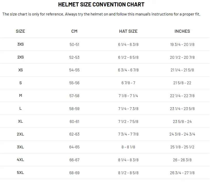214x185 pixels.
Task: Click the 66-67 cm value for 4XL
Action: click(x=75, y=160)
